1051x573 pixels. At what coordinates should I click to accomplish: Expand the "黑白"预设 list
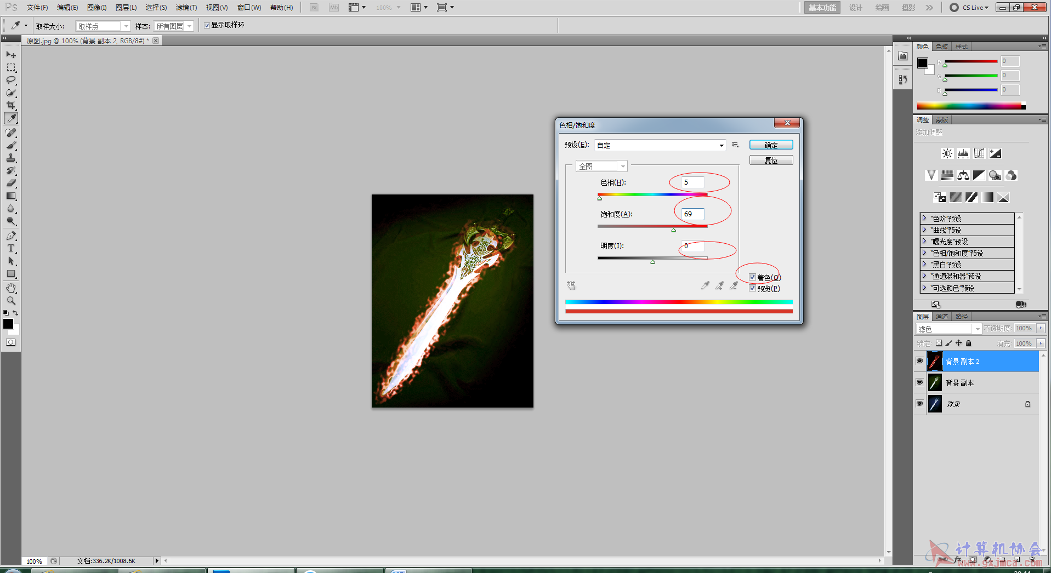(924, 264)
